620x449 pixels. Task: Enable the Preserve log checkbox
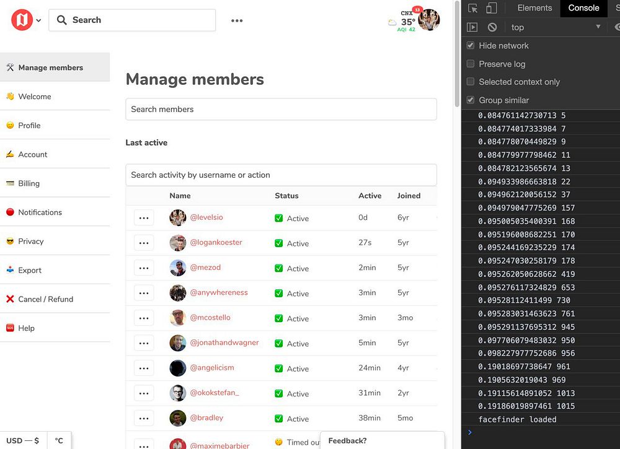point(471,64)
